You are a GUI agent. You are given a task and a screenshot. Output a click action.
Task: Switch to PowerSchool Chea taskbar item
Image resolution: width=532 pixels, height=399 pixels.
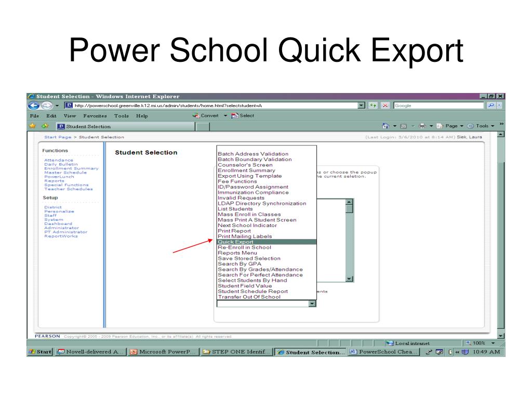(384, 352)
